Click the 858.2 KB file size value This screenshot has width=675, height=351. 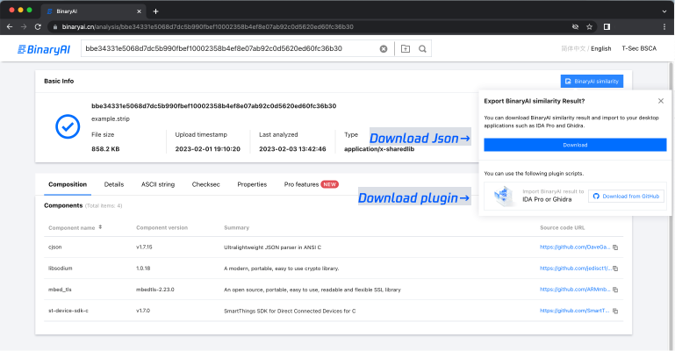tap(105, 149)
